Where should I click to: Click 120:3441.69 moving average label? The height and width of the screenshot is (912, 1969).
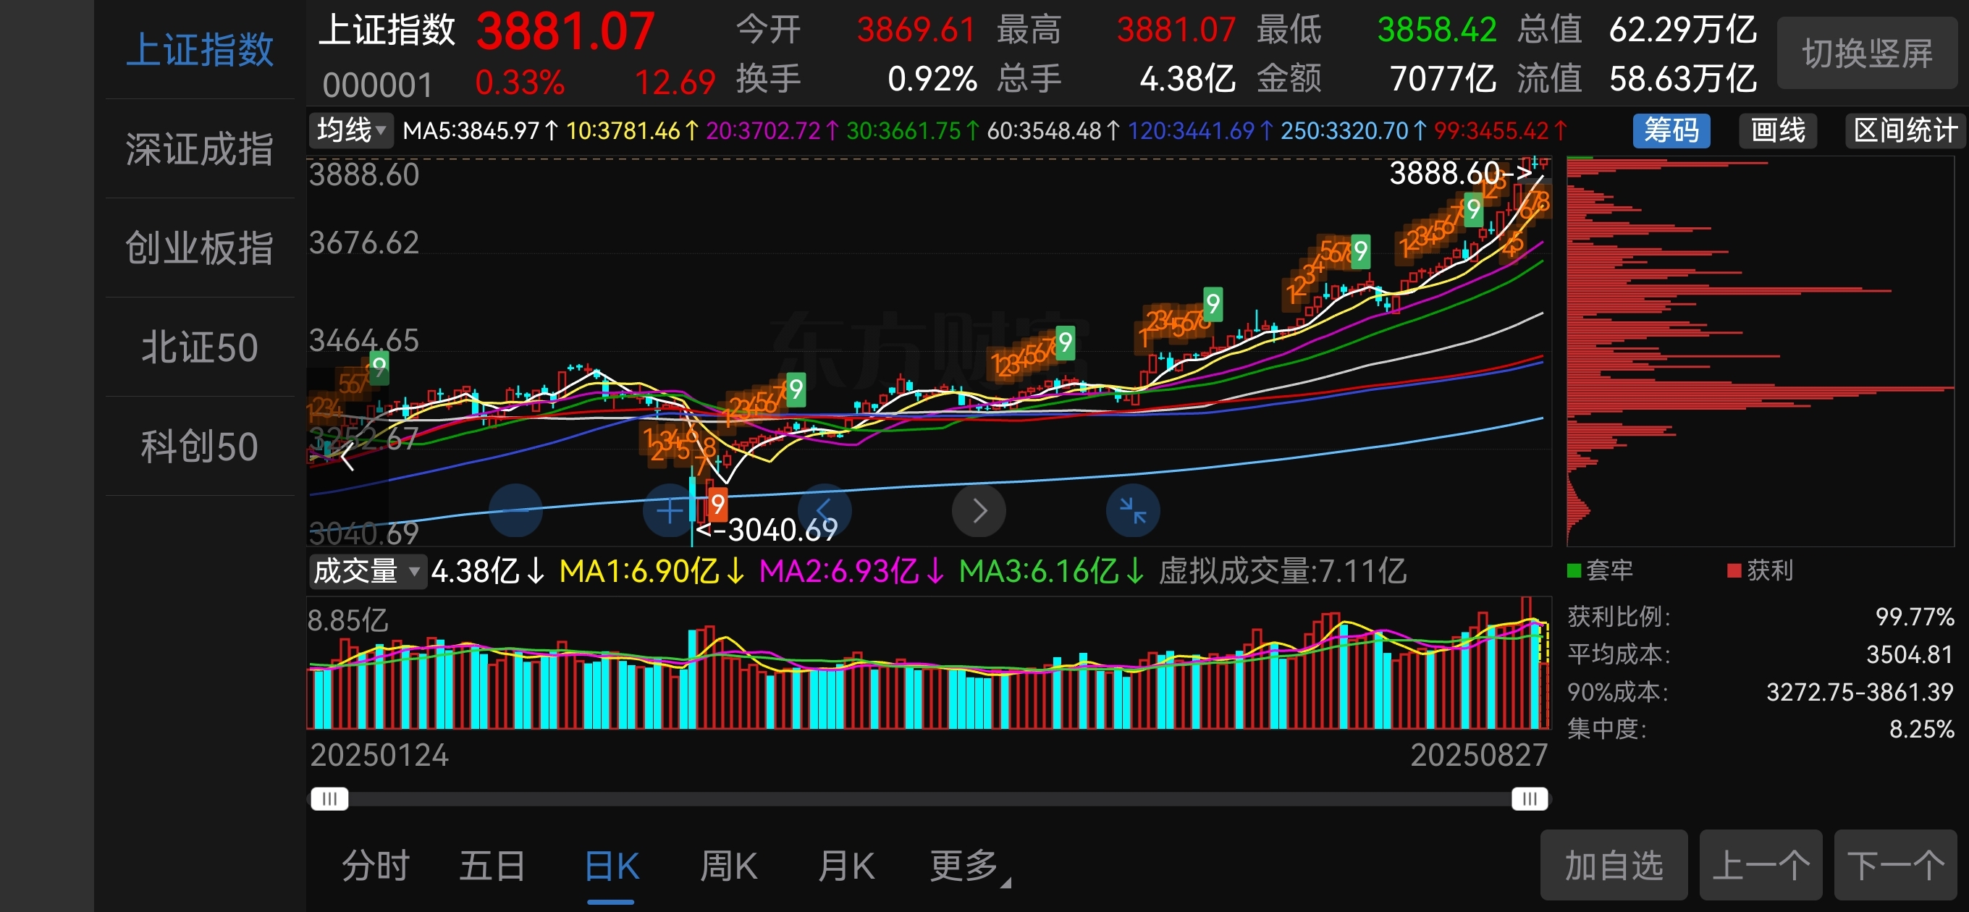coord(1201,131)
